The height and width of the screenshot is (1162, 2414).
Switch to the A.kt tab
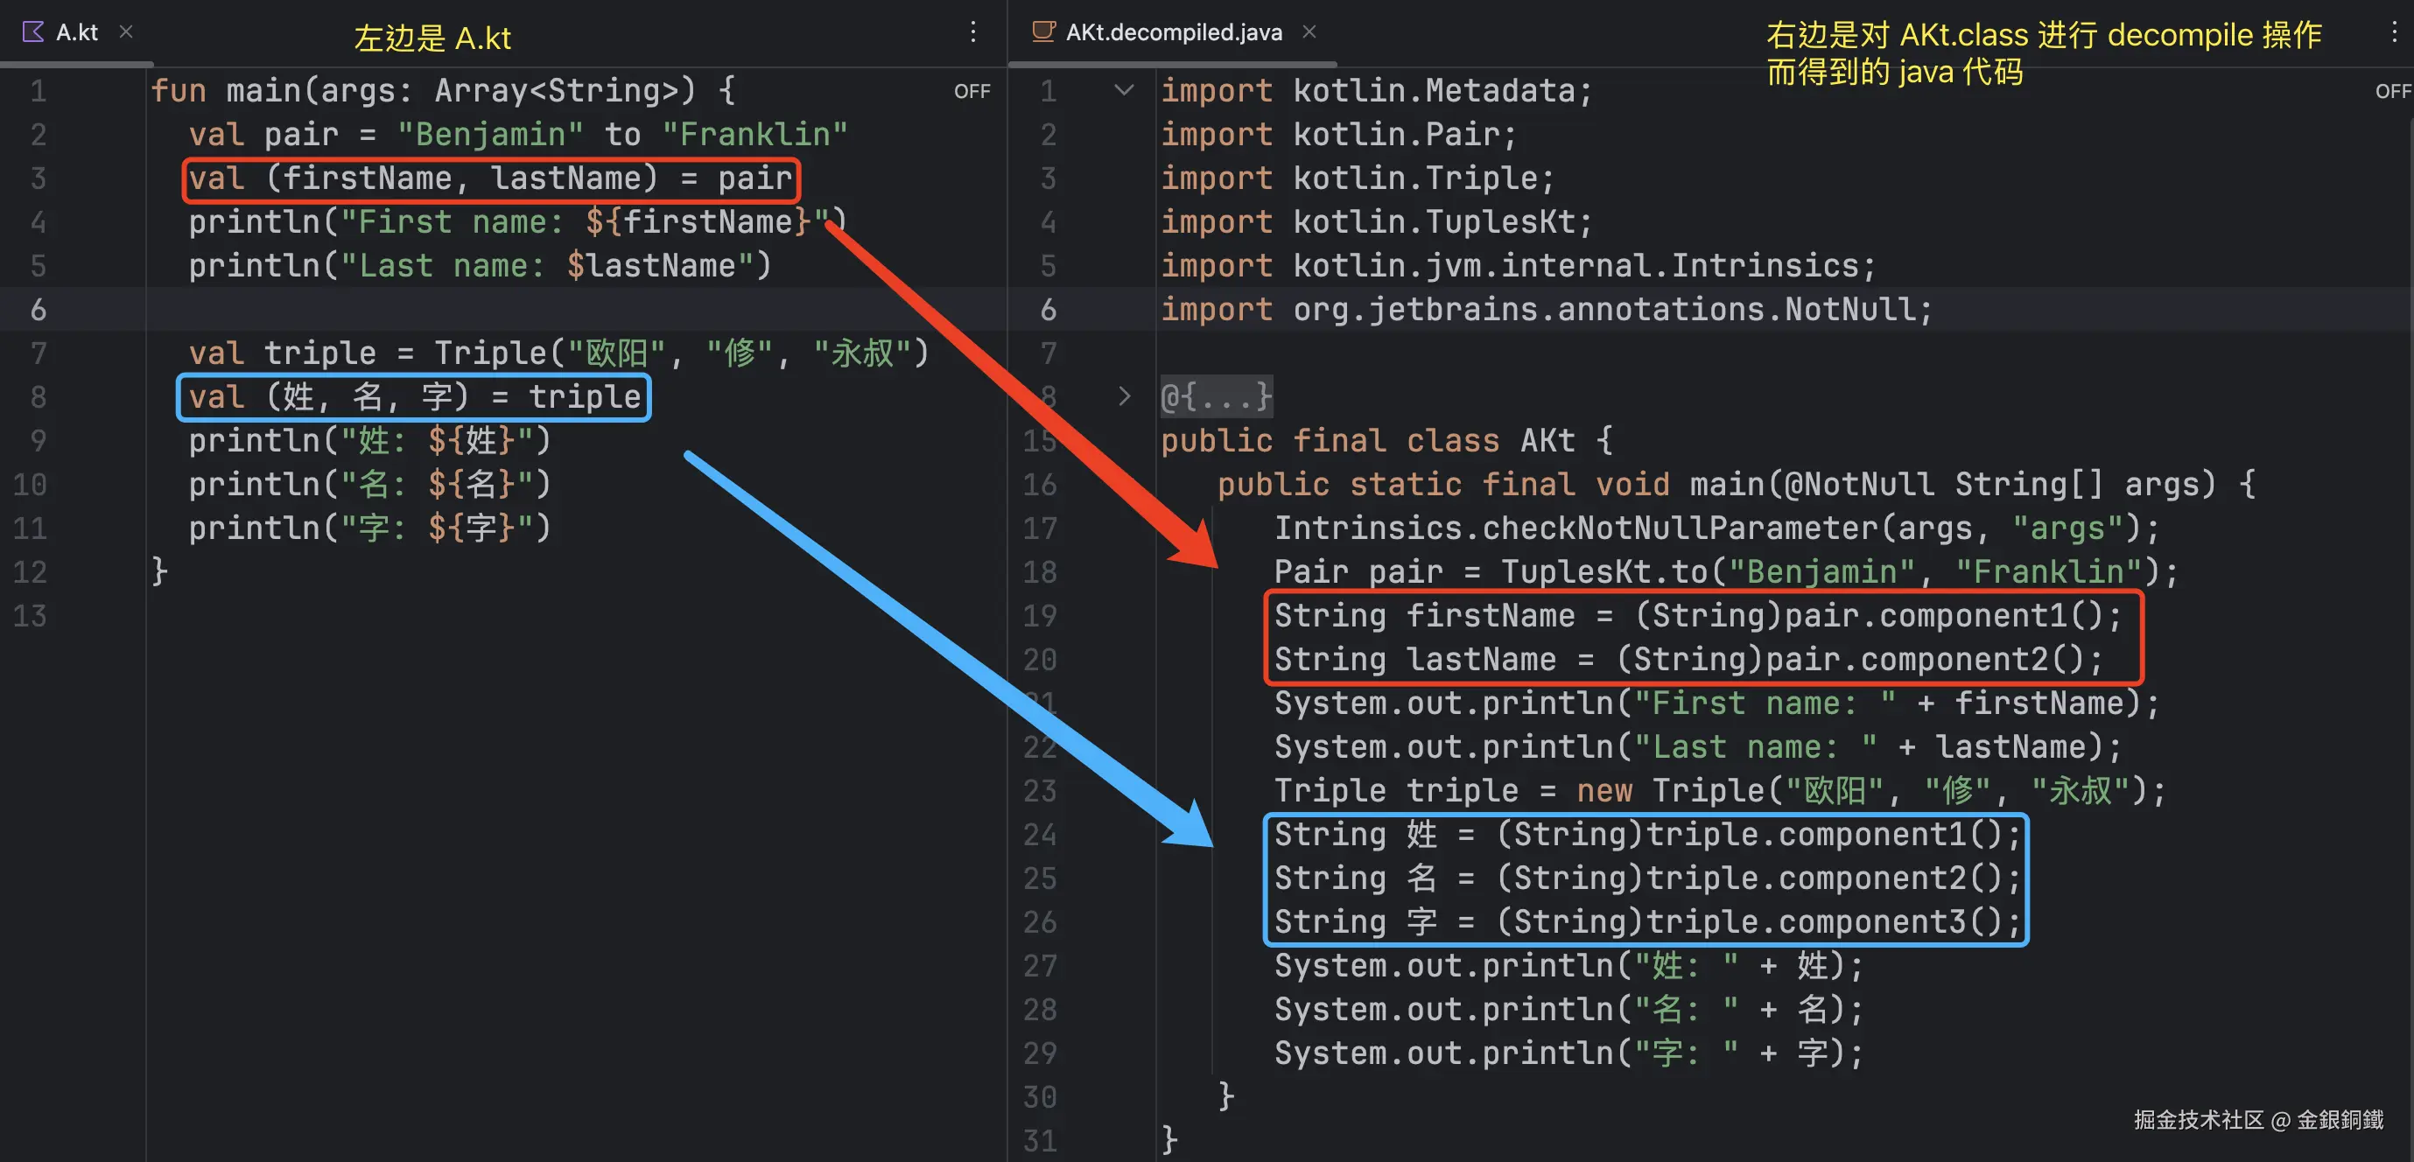tap(77, 31)
